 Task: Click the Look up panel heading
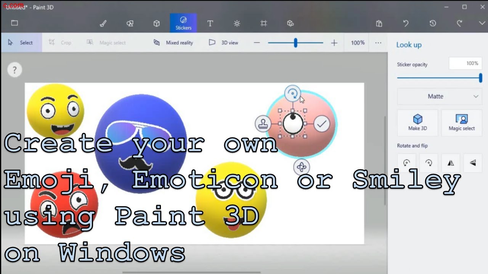click(x=409, y=45)
